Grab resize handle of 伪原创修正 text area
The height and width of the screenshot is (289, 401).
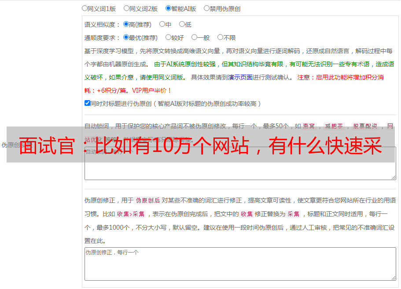click(394, 278)
